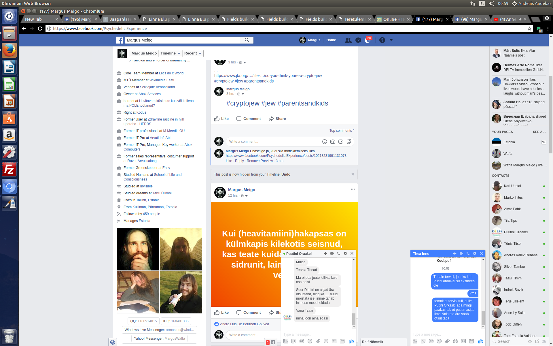Attach photo camera icon in first comment box
Viewport: 553px width, 346px height.
click(333, 142)
